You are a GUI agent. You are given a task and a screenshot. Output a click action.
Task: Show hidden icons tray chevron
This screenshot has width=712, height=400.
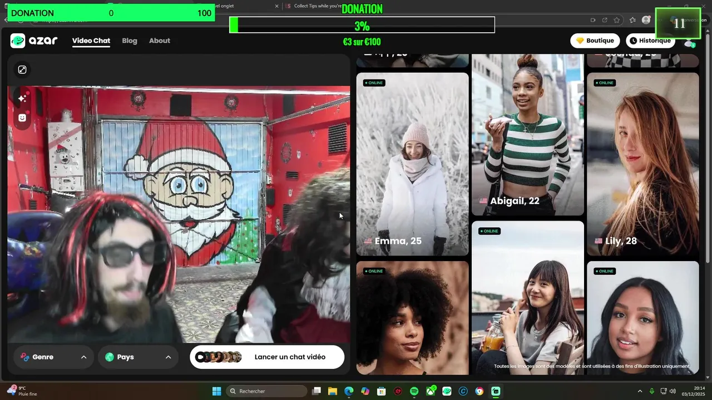point(640,391)
